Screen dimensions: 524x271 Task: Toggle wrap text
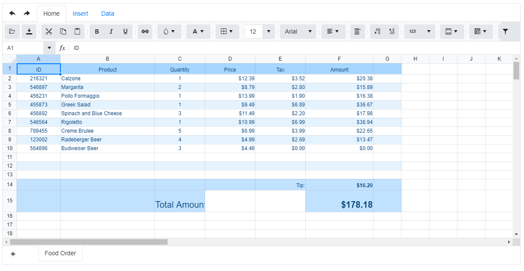(358, 31)
